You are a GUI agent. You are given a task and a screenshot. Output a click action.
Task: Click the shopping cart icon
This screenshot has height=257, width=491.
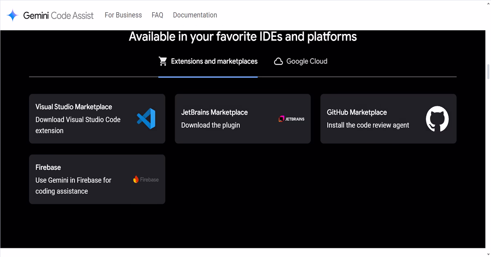pos(163,61)
